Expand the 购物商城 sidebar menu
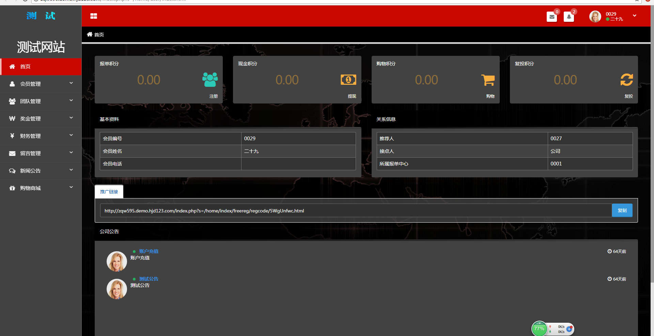Viewport: 654px width, 336px height. pos(41,188)
